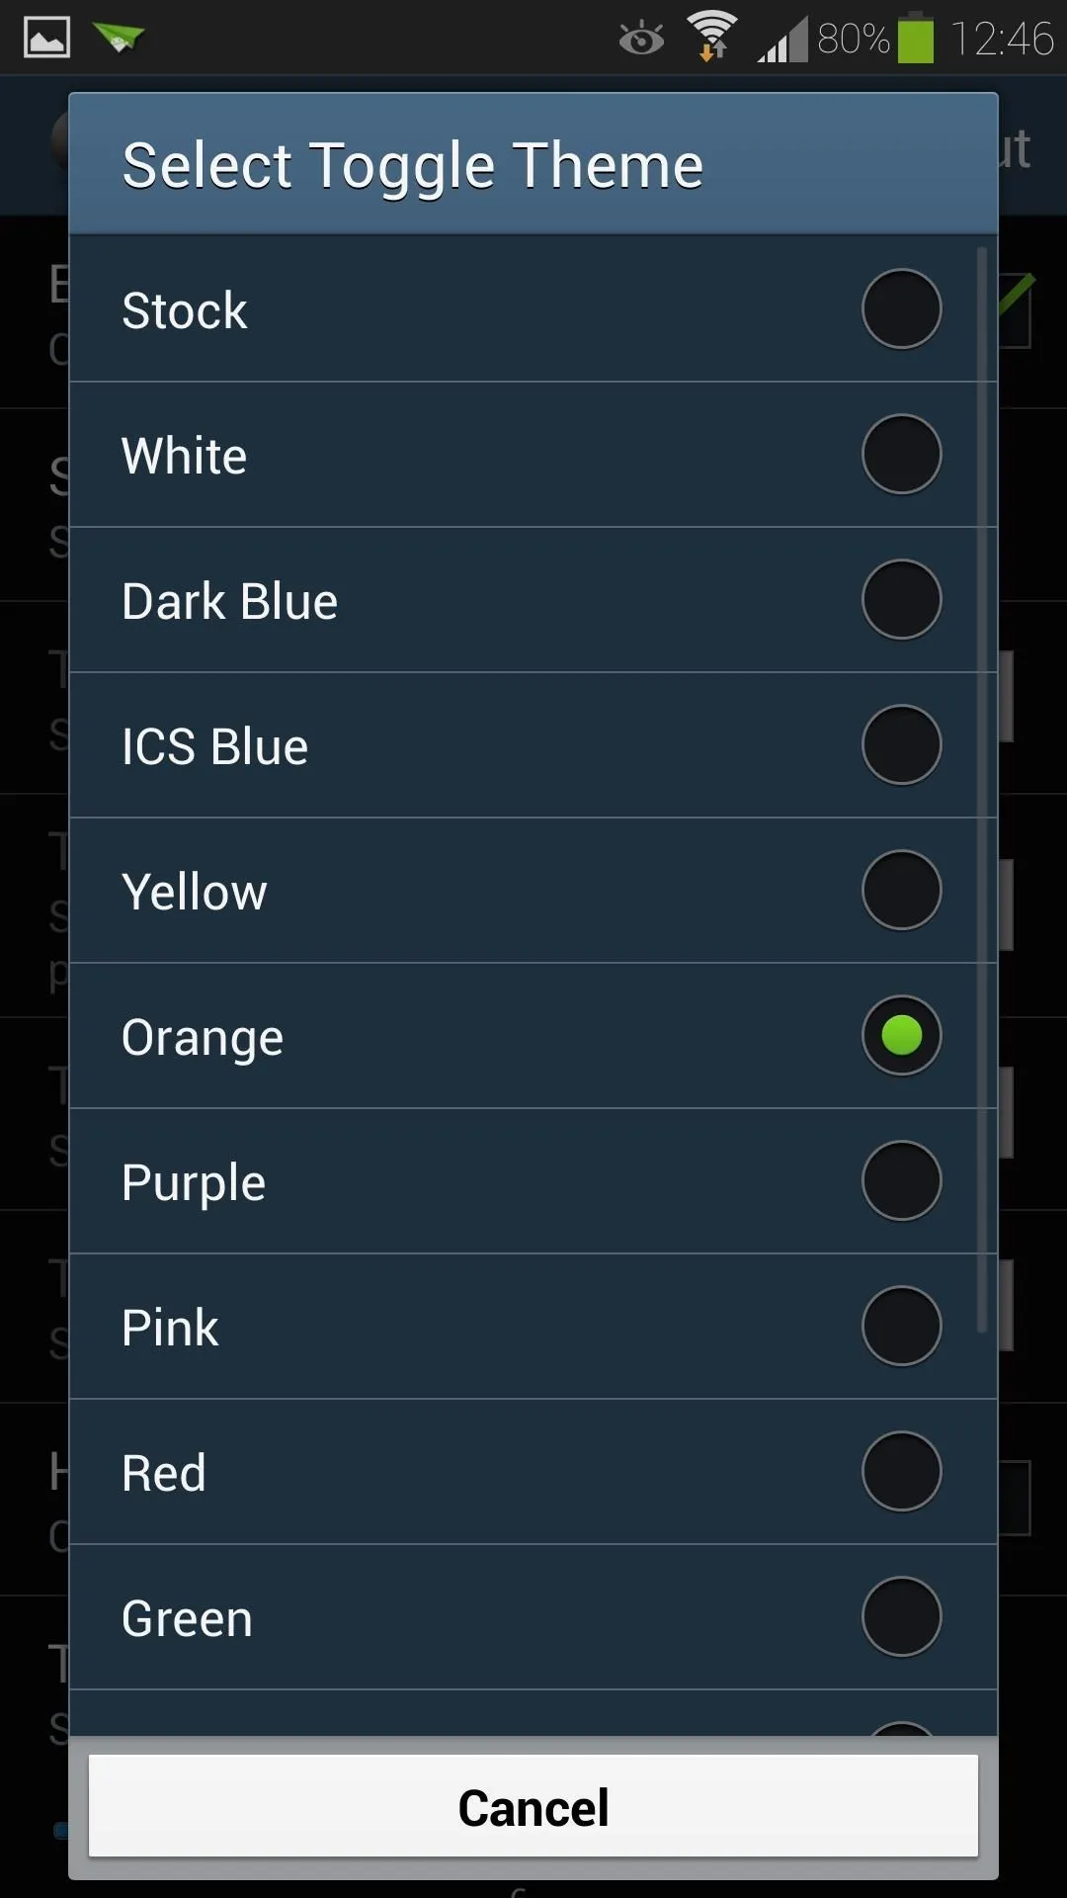Tap the Wi-Fi signal icon
This screenshot has width=1067, height=1898.
(712, 37)
